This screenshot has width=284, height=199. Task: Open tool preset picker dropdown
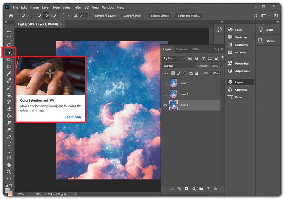pos(28,16)
